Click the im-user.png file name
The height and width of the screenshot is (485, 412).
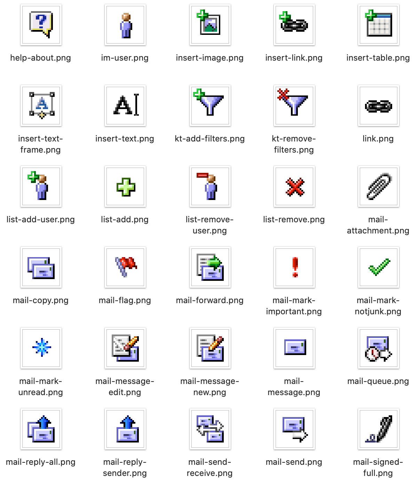pos(125,58)
